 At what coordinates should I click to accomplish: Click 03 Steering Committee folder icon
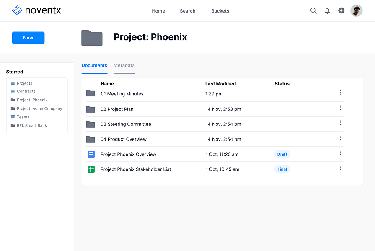91,124
